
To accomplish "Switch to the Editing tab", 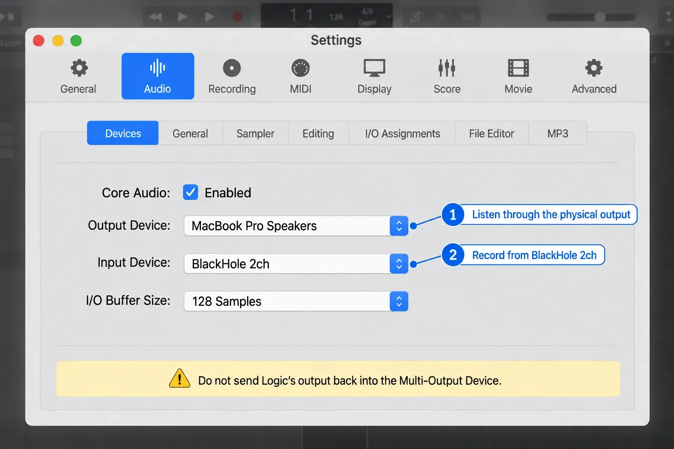I will (318, 133).
